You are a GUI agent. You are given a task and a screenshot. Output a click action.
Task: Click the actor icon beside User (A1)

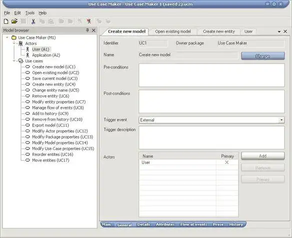coord(27,49)
